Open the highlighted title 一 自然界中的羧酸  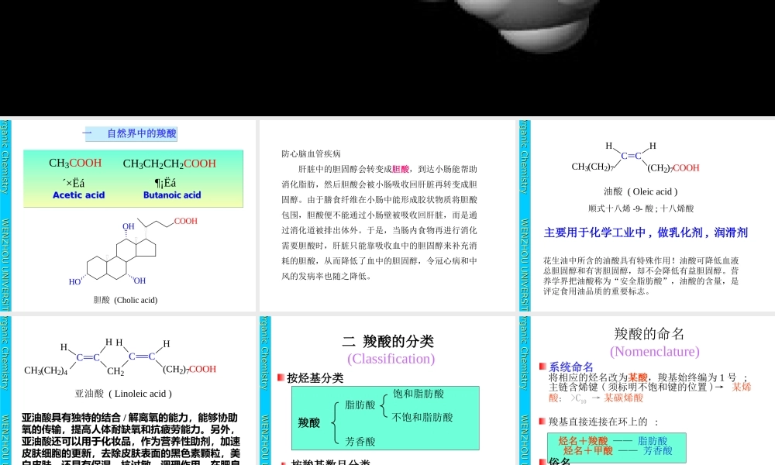[133, 133]
